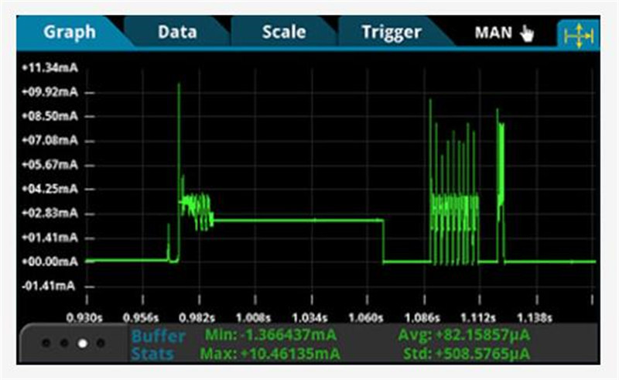This screenshot has height=380, width=619.
Task: Tap the MAN hand pointer icon
Action: pyautogui.click(x=527, y=33)
